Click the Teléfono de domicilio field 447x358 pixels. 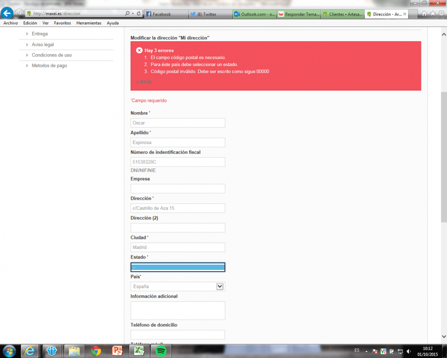click(178, 334)
